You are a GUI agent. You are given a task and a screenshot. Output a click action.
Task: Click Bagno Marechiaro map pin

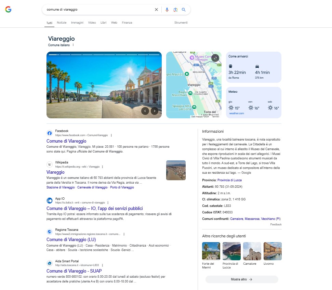tap(190, 93)
